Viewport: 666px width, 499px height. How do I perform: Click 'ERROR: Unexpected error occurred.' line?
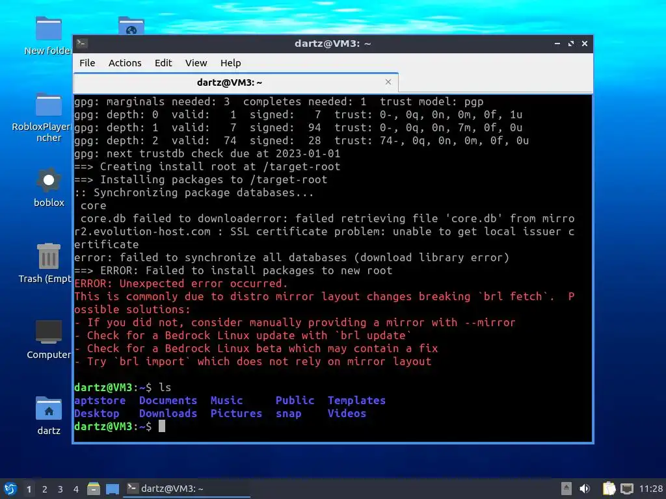(181, 283)
